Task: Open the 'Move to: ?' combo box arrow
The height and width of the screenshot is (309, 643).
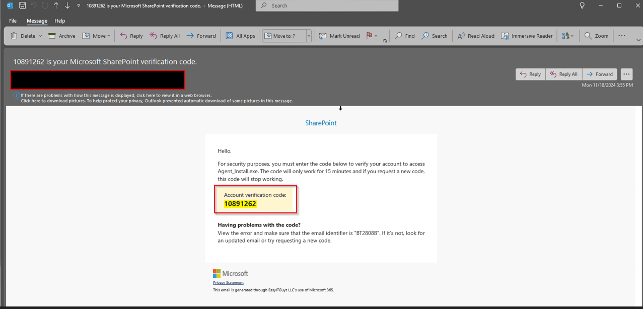Action: tap(309, 36)
